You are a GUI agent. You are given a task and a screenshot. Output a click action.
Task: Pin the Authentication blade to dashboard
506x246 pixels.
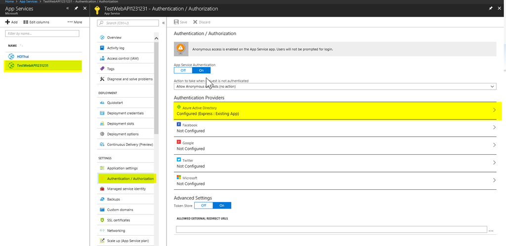[491, 8]
